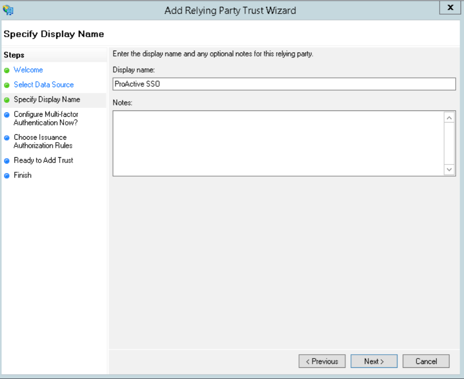Click the green bullet beside Select Data Source

pyautogui.click(x=7, y=85)
